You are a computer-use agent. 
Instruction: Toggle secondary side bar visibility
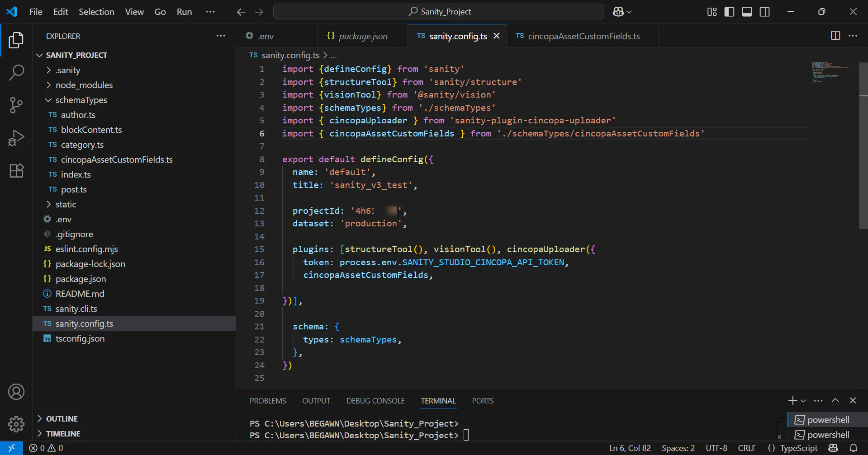pos(764,12)
